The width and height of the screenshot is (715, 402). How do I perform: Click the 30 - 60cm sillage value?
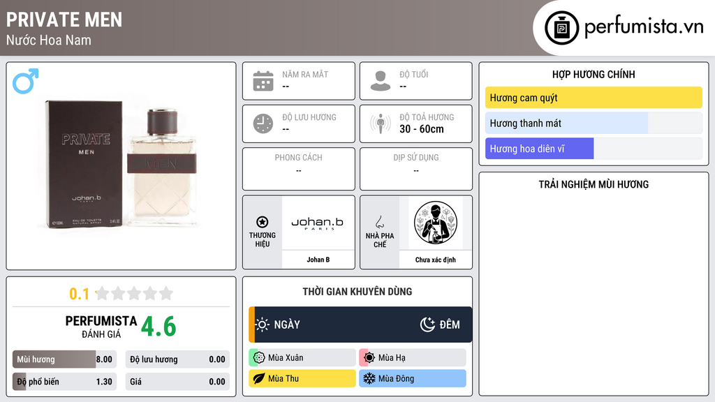pyautogui.click(x=422, y=129)
